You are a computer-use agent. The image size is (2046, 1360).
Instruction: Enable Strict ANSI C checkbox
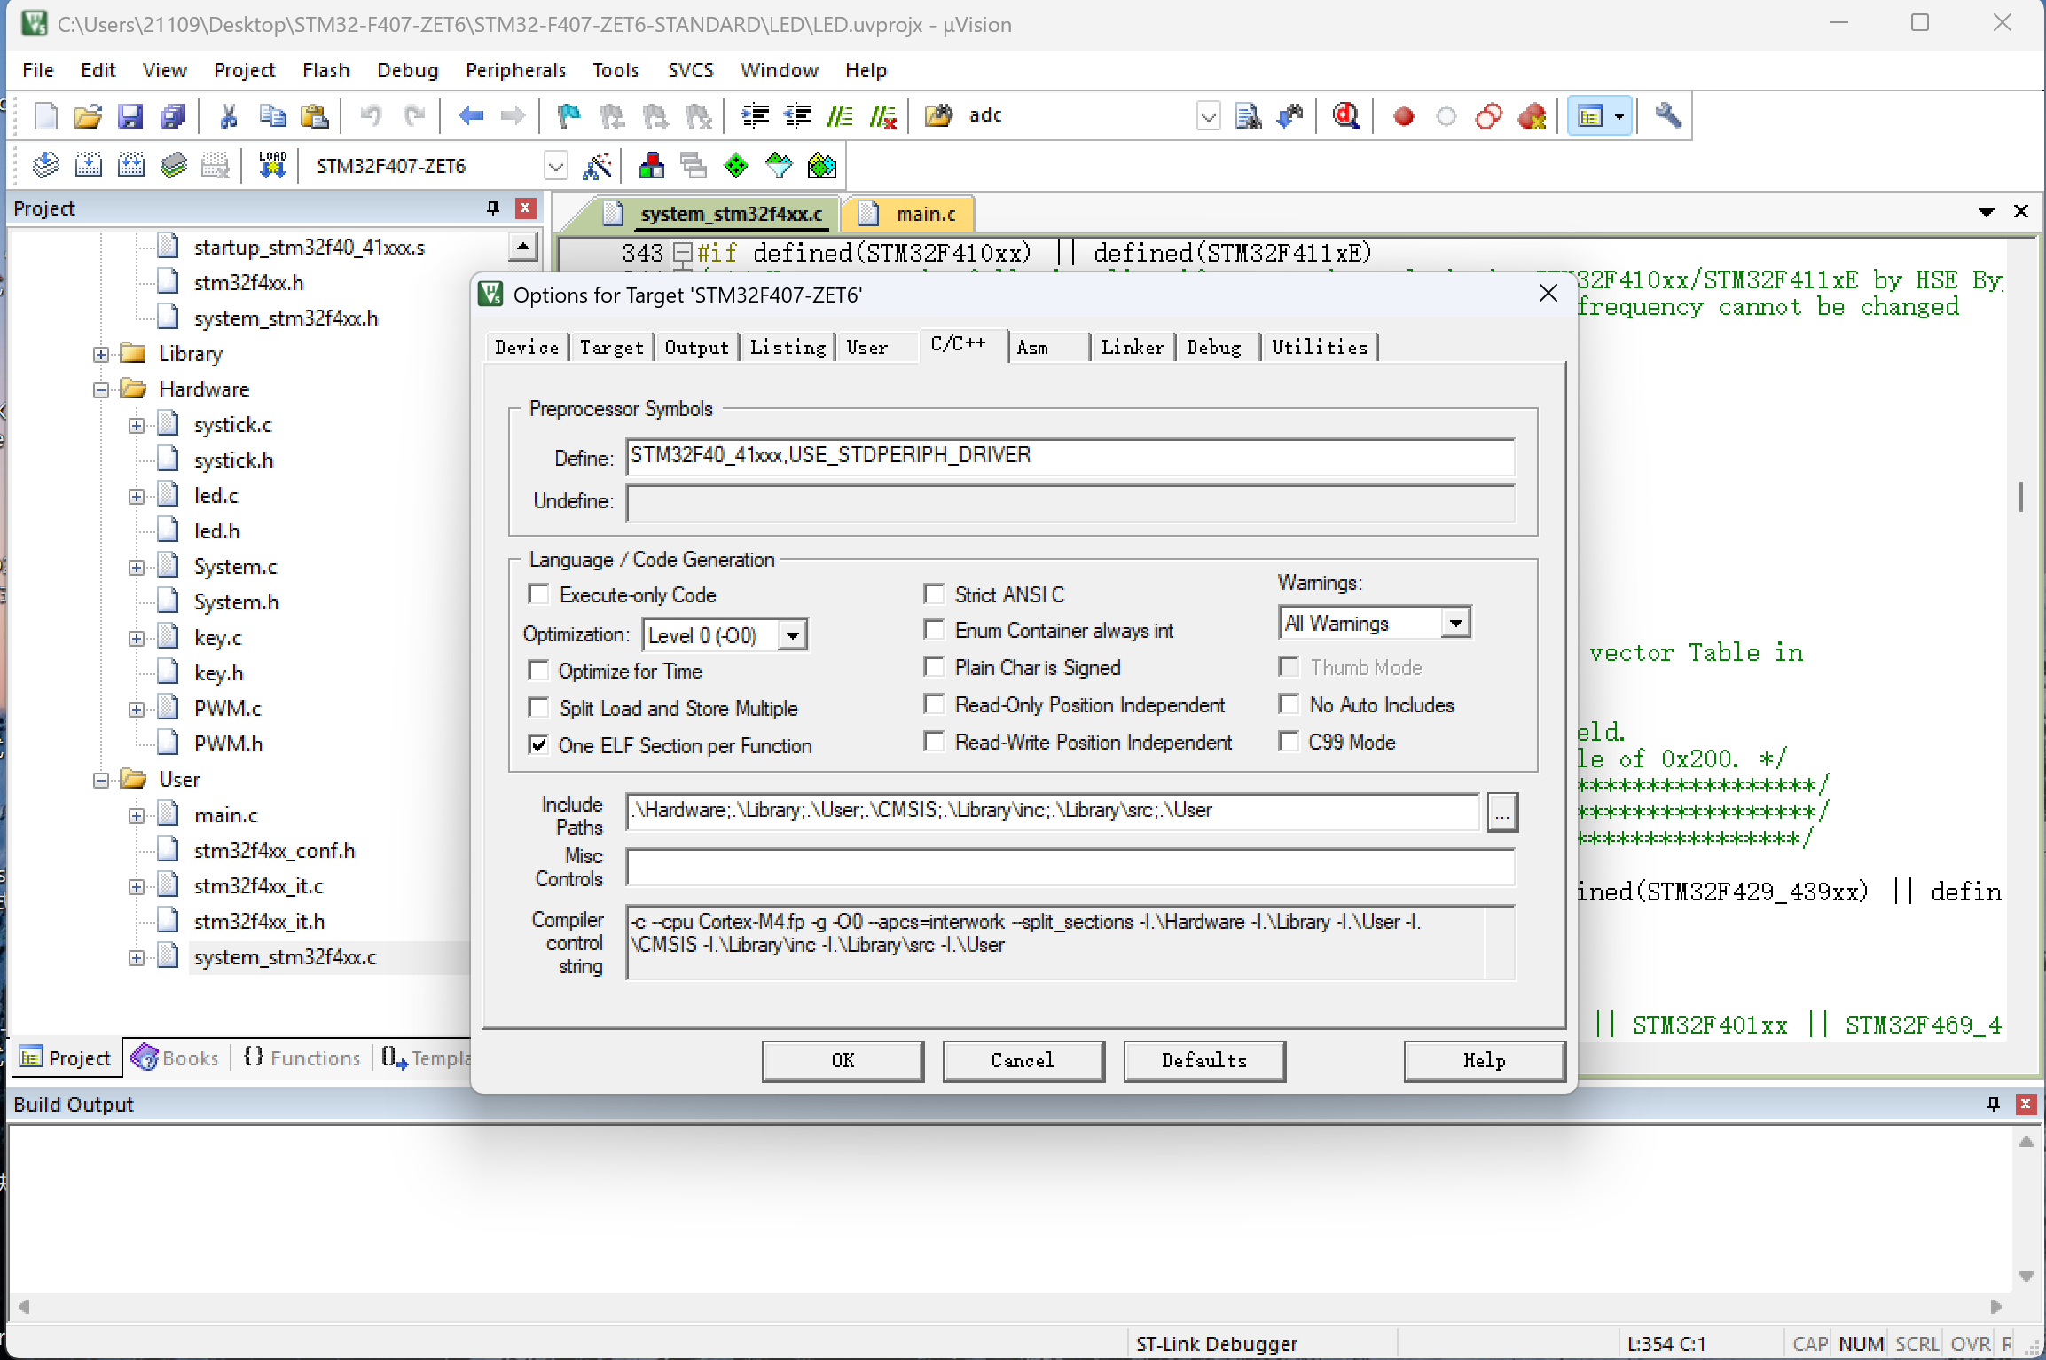point(934,593)
